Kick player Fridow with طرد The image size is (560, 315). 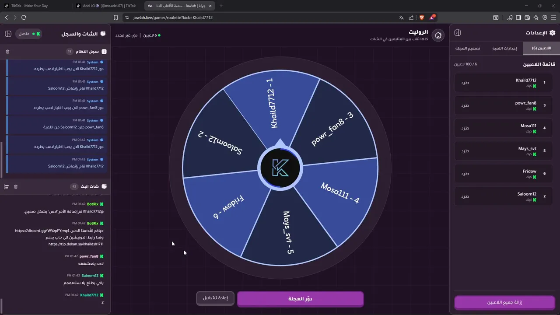click(x=465, y=174)
